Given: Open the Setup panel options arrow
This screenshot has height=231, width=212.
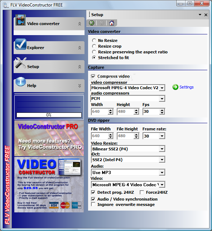Looking at the screenshot, I should [200, 15].
